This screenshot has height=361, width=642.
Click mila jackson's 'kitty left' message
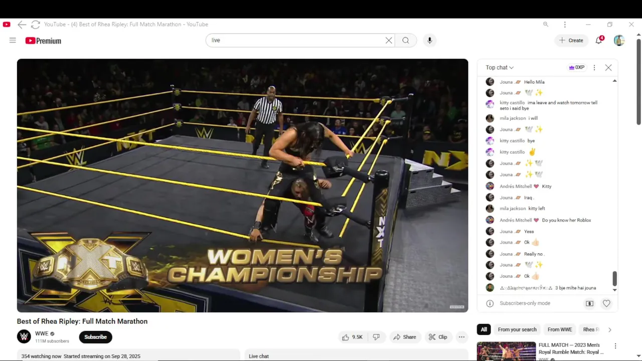(x=537, y=209)
